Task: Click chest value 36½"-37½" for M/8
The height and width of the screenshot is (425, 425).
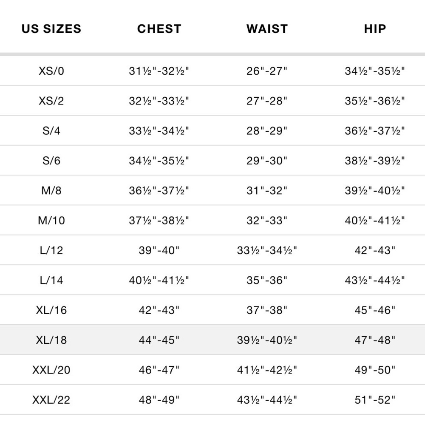Action: click(x=159, y=190)
